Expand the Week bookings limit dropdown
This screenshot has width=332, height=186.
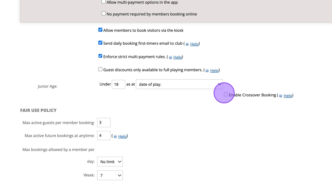(x=110, y=175)
